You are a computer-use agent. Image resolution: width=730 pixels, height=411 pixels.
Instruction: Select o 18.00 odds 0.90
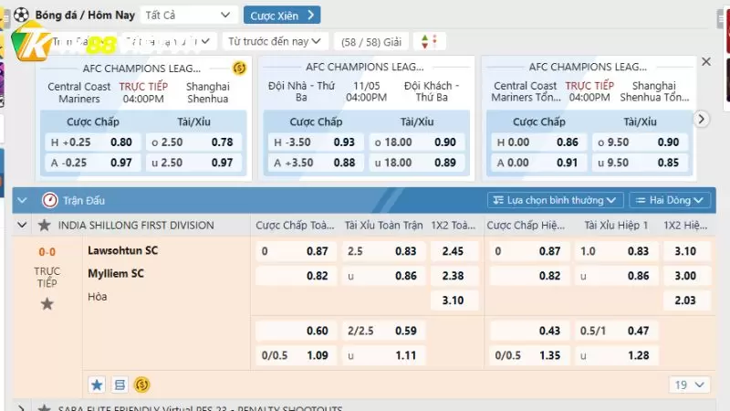pyautogui.click(x=417, y=142)
